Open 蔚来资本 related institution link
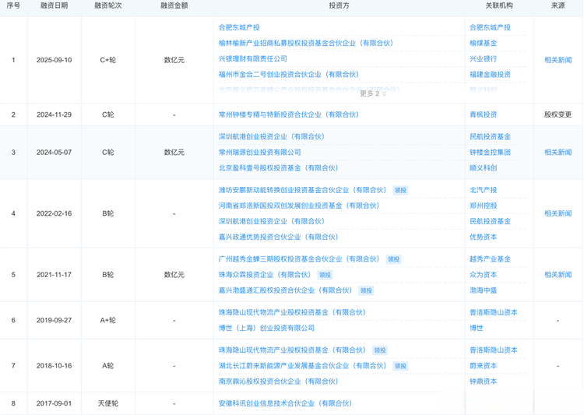Viewport: 584px width, 415px height. point(483,366)
